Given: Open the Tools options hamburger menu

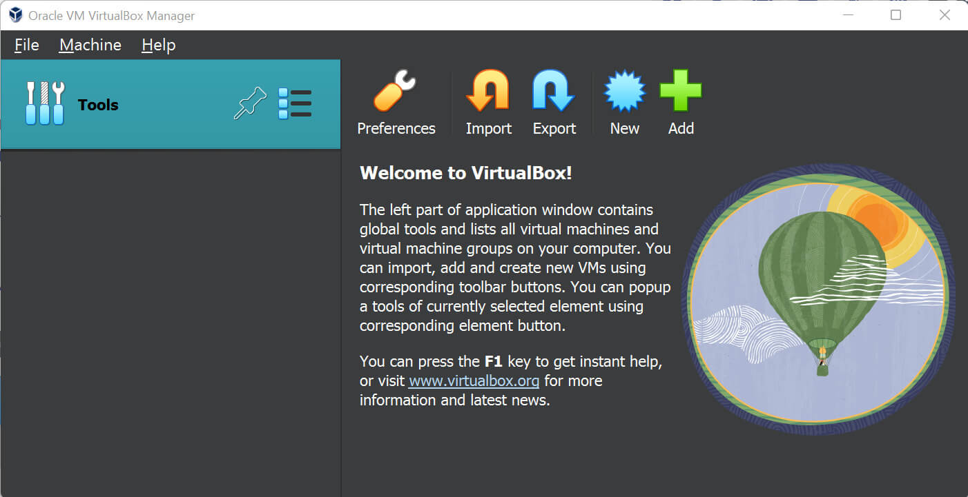Looking at the screenshot, I should [296, 102].
